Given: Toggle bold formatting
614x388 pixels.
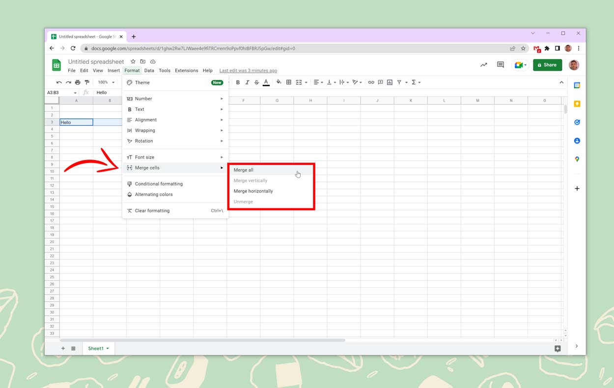Looking at the screenshot, I should (238, 83).
